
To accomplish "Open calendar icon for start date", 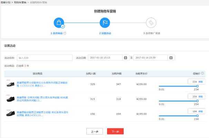I will point(125,57).
